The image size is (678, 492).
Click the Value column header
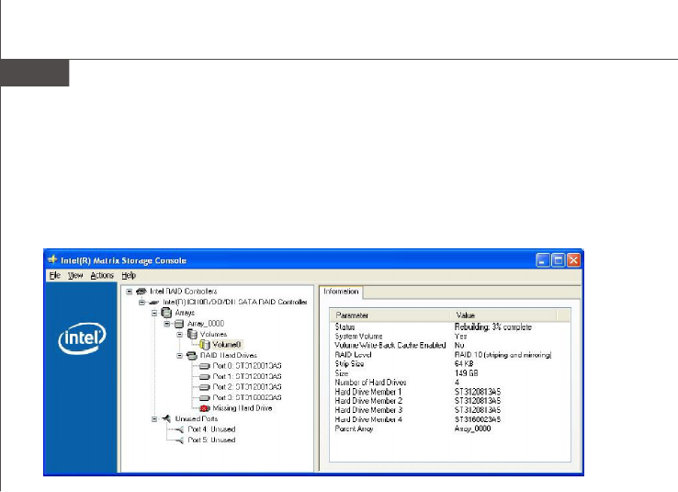coord(503,315)
